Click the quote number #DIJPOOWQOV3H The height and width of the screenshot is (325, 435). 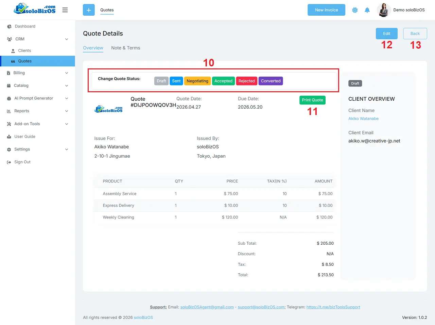click(153, 105)
